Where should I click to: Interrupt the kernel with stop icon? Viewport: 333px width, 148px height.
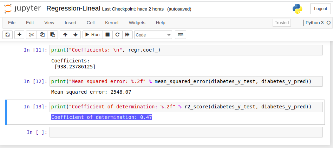pos(108,35)
